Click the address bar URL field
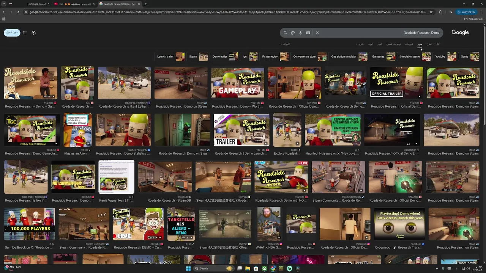Viewport: 486px width, 273px height. (228, 12)
